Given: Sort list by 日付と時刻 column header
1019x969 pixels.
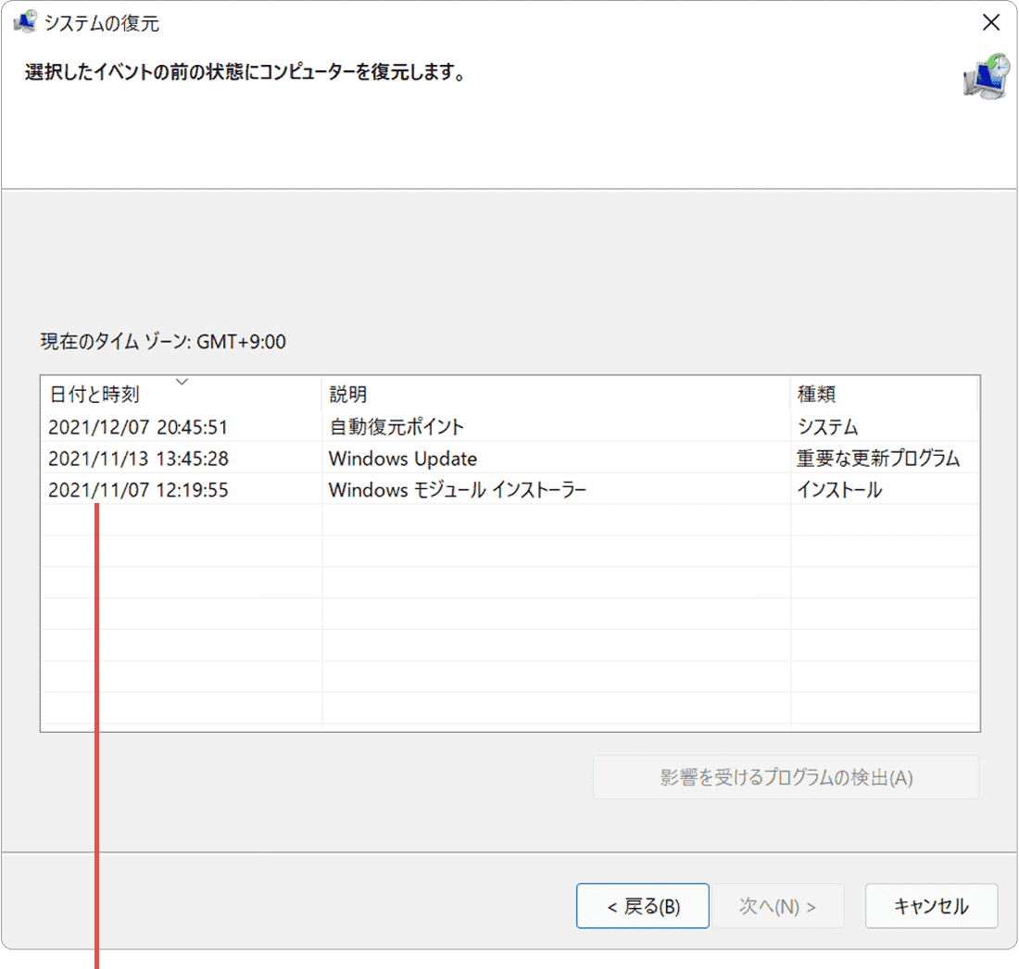Looking at the screenshot, I should coord(94,395).
